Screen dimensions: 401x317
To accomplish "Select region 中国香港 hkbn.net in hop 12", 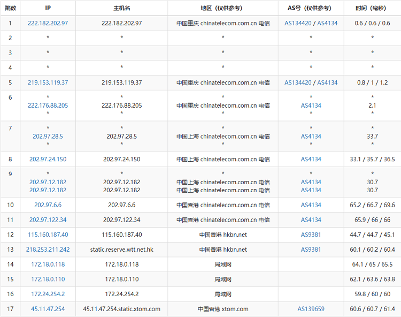I will [223, 235].
